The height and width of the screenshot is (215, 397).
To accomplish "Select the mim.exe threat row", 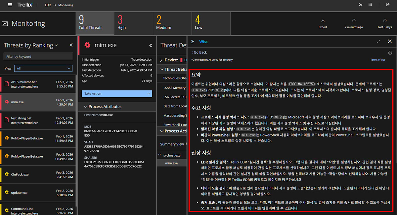I will (38, 102).
